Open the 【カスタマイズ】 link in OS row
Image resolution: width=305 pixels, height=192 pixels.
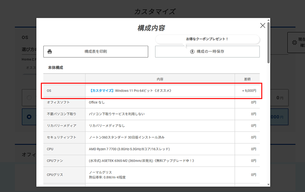click(102, 91)
